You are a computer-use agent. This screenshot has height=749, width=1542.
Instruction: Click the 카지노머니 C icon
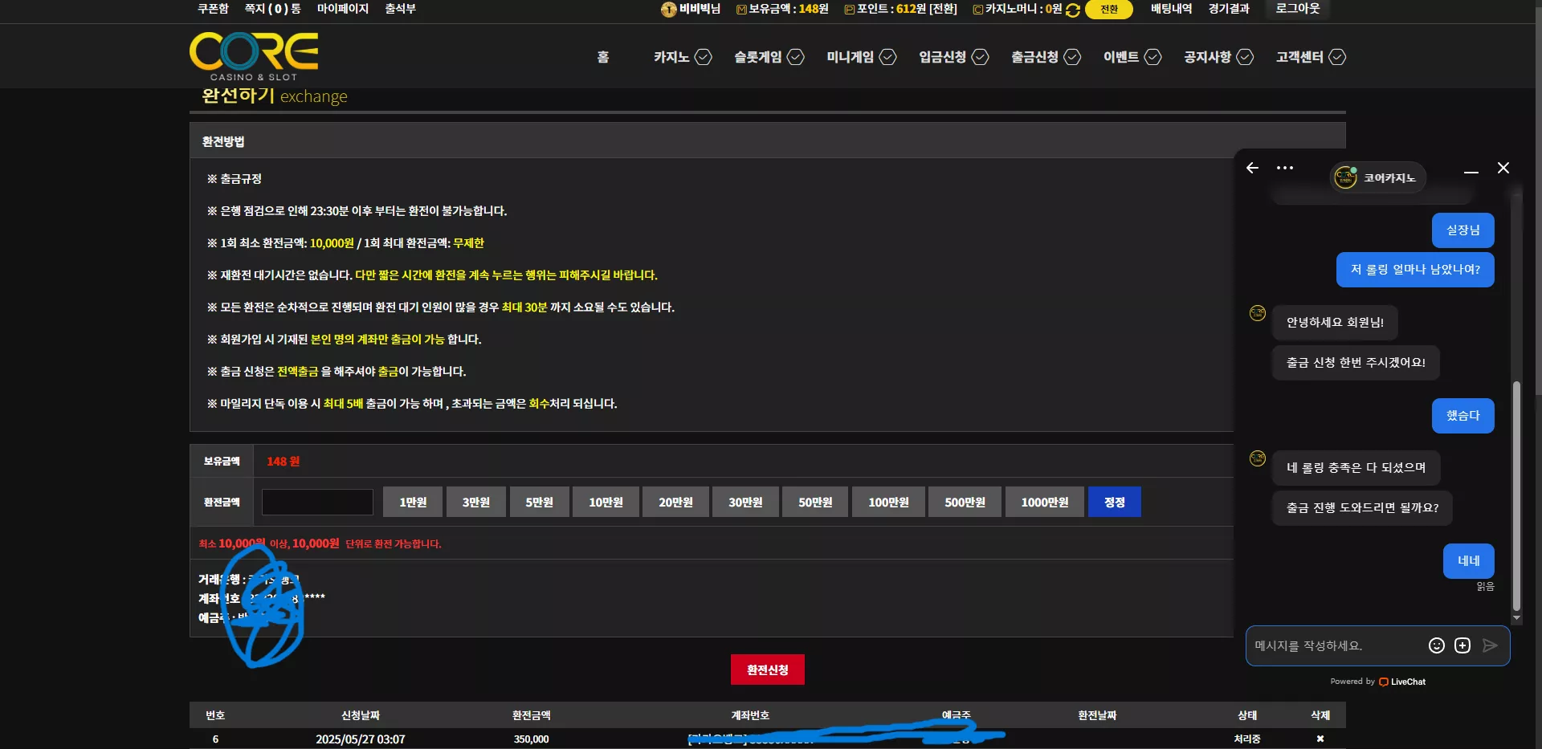tap(977, 10)
